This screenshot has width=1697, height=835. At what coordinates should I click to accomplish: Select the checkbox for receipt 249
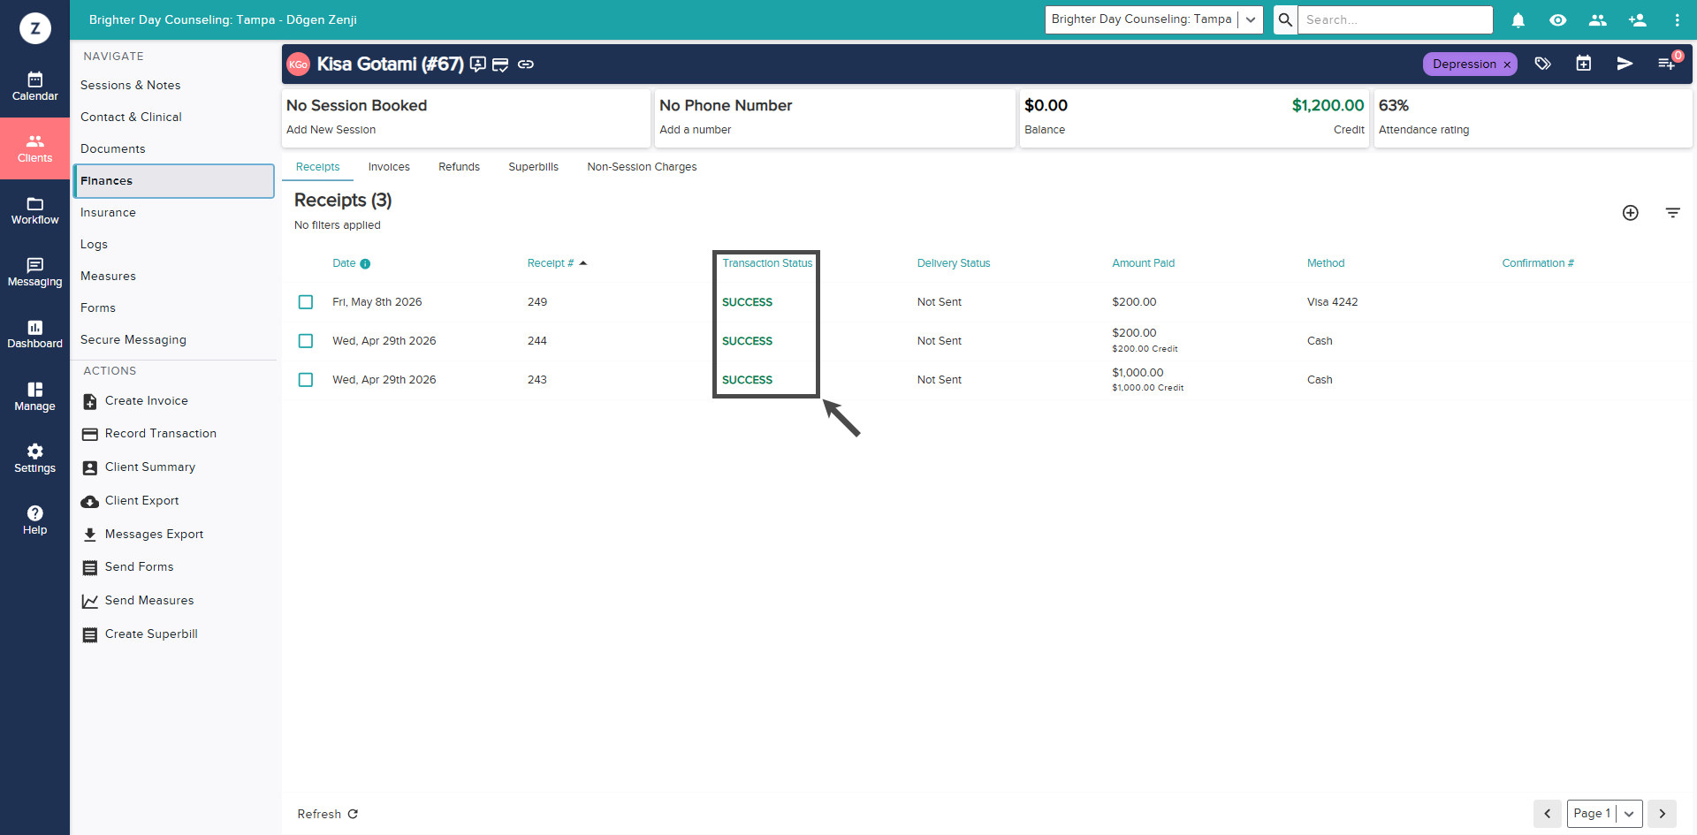coord(306,302)
